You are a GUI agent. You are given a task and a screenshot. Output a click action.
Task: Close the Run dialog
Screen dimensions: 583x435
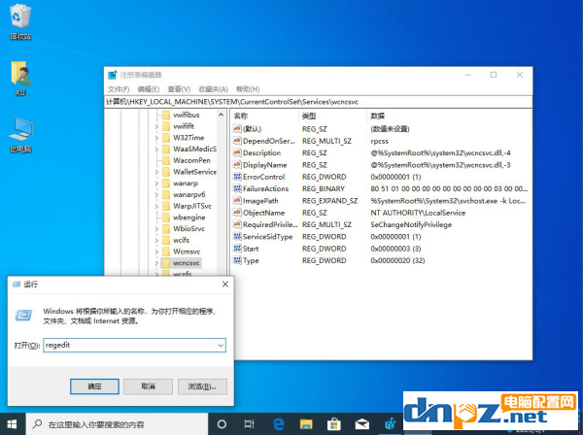(225, 284)
